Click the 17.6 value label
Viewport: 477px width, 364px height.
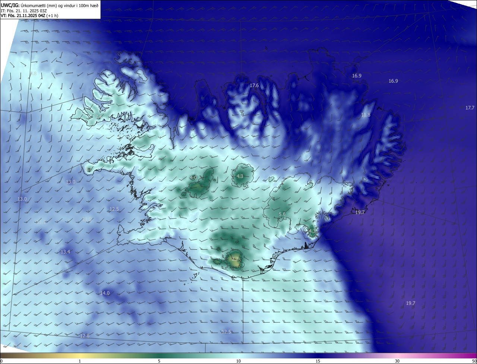(x=254, y=86)
